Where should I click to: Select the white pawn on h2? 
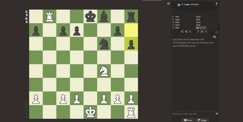(x=131, y=99)
